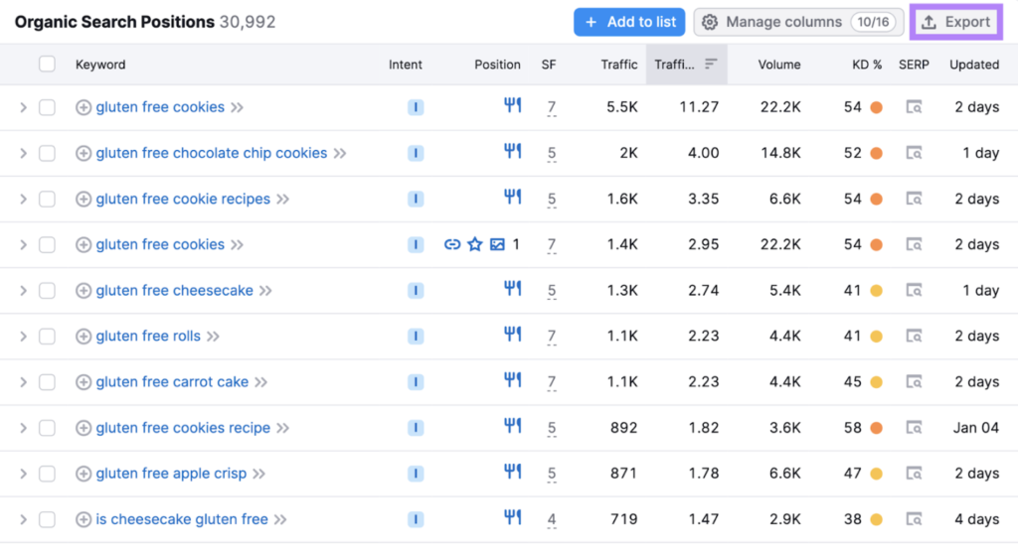Open the Manage columns settings
The width and height of the screenshot is (1018, 552).
[798, 22]
